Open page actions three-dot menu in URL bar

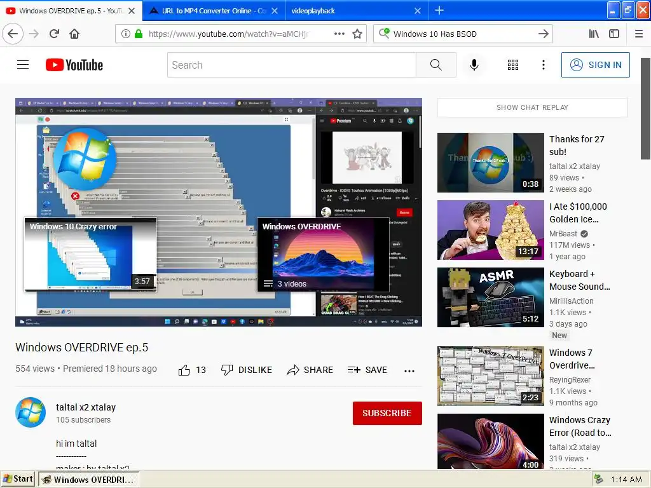pyautogui.click(x=339, y=34)
